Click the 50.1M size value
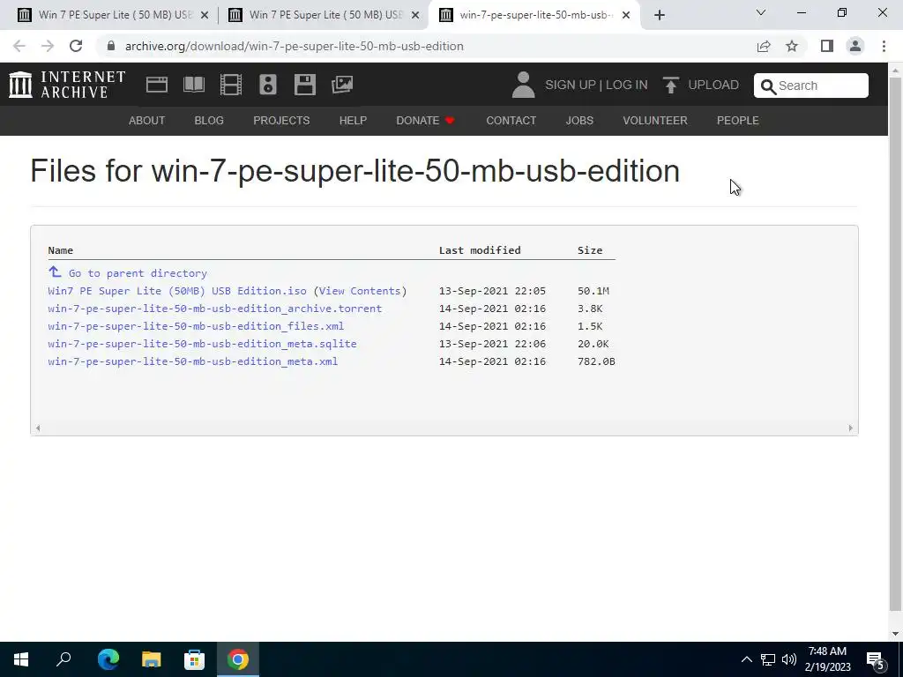The image size is (903, 677). tap(593, 291)
